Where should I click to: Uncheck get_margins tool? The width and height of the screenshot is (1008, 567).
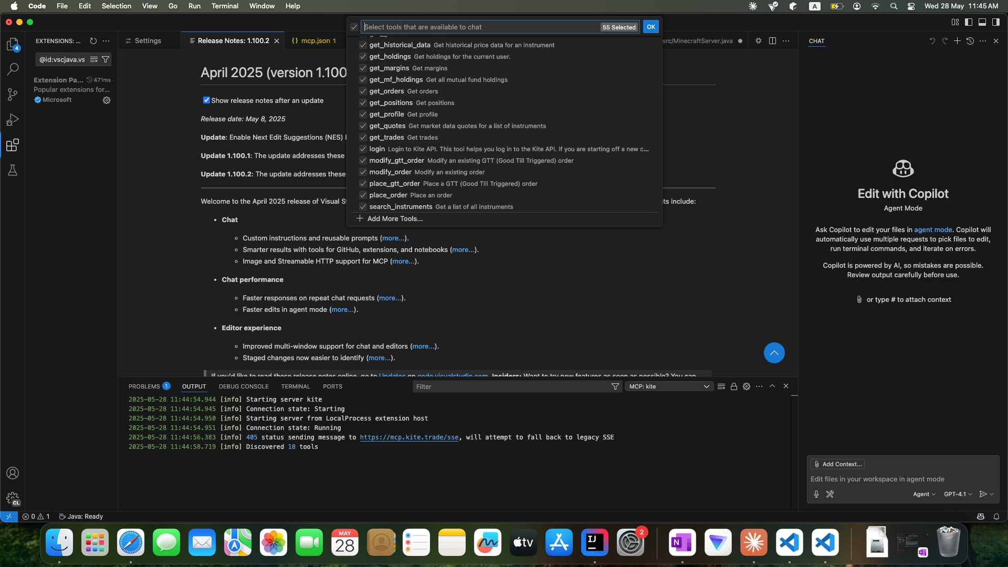coord(363,68)
